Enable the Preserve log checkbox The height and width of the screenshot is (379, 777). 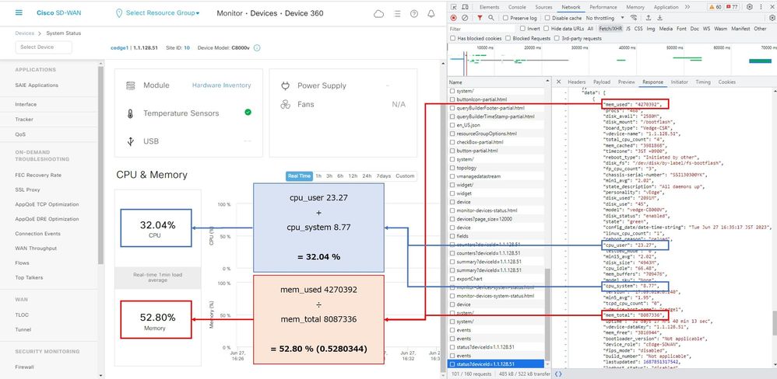click(x=505, y=18)
